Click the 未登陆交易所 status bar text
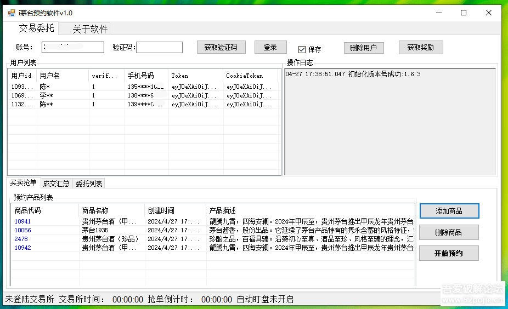The width and height of the screenshot is (508, 309). click(x=30, y=299)
